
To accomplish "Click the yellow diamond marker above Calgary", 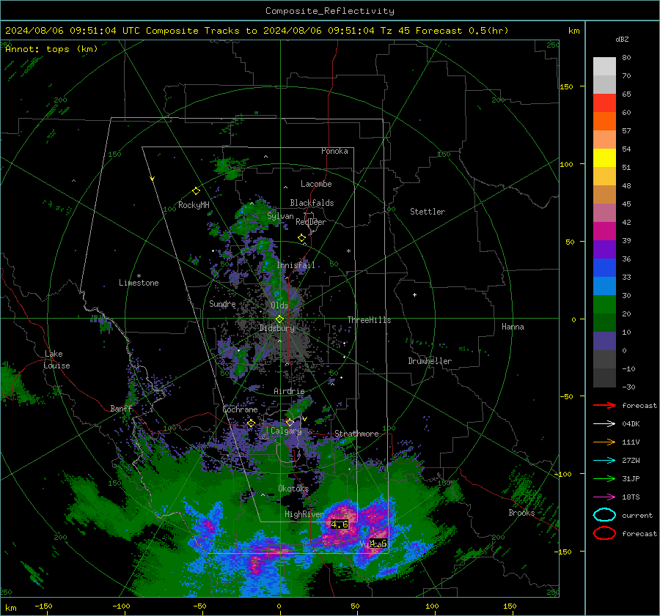I will 290,422.
